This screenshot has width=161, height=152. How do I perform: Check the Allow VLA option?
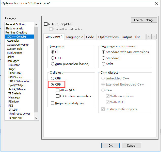(x=58, y=90)
